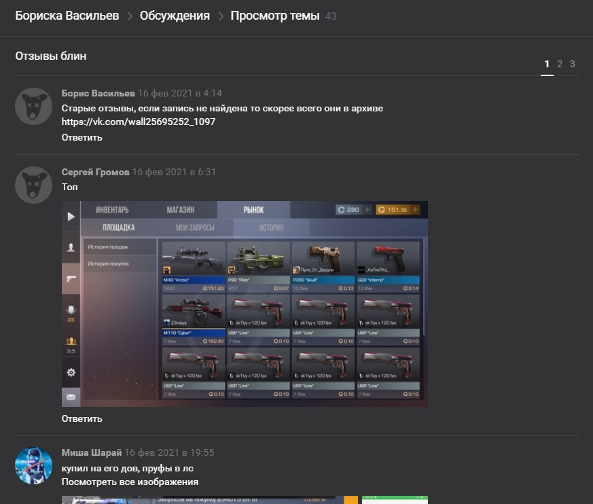Open the Сергей Громов author profile link
This screenshot has width=593, height=504.
pos(95,172)
